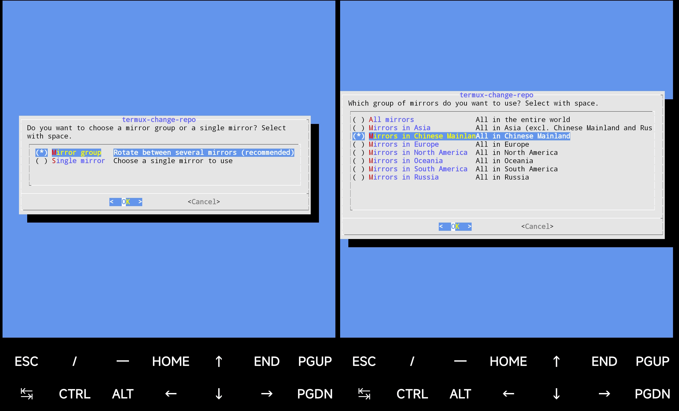Choose Mirrors in North America entry
The width and height of the screenshot is (679, 411).
(418, 153)
